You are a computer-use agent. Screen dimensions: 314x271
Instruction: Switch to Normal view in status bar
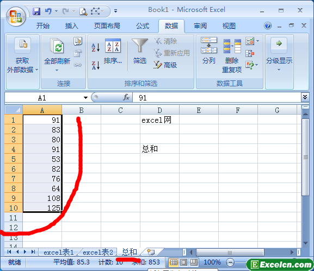[174, 262]
